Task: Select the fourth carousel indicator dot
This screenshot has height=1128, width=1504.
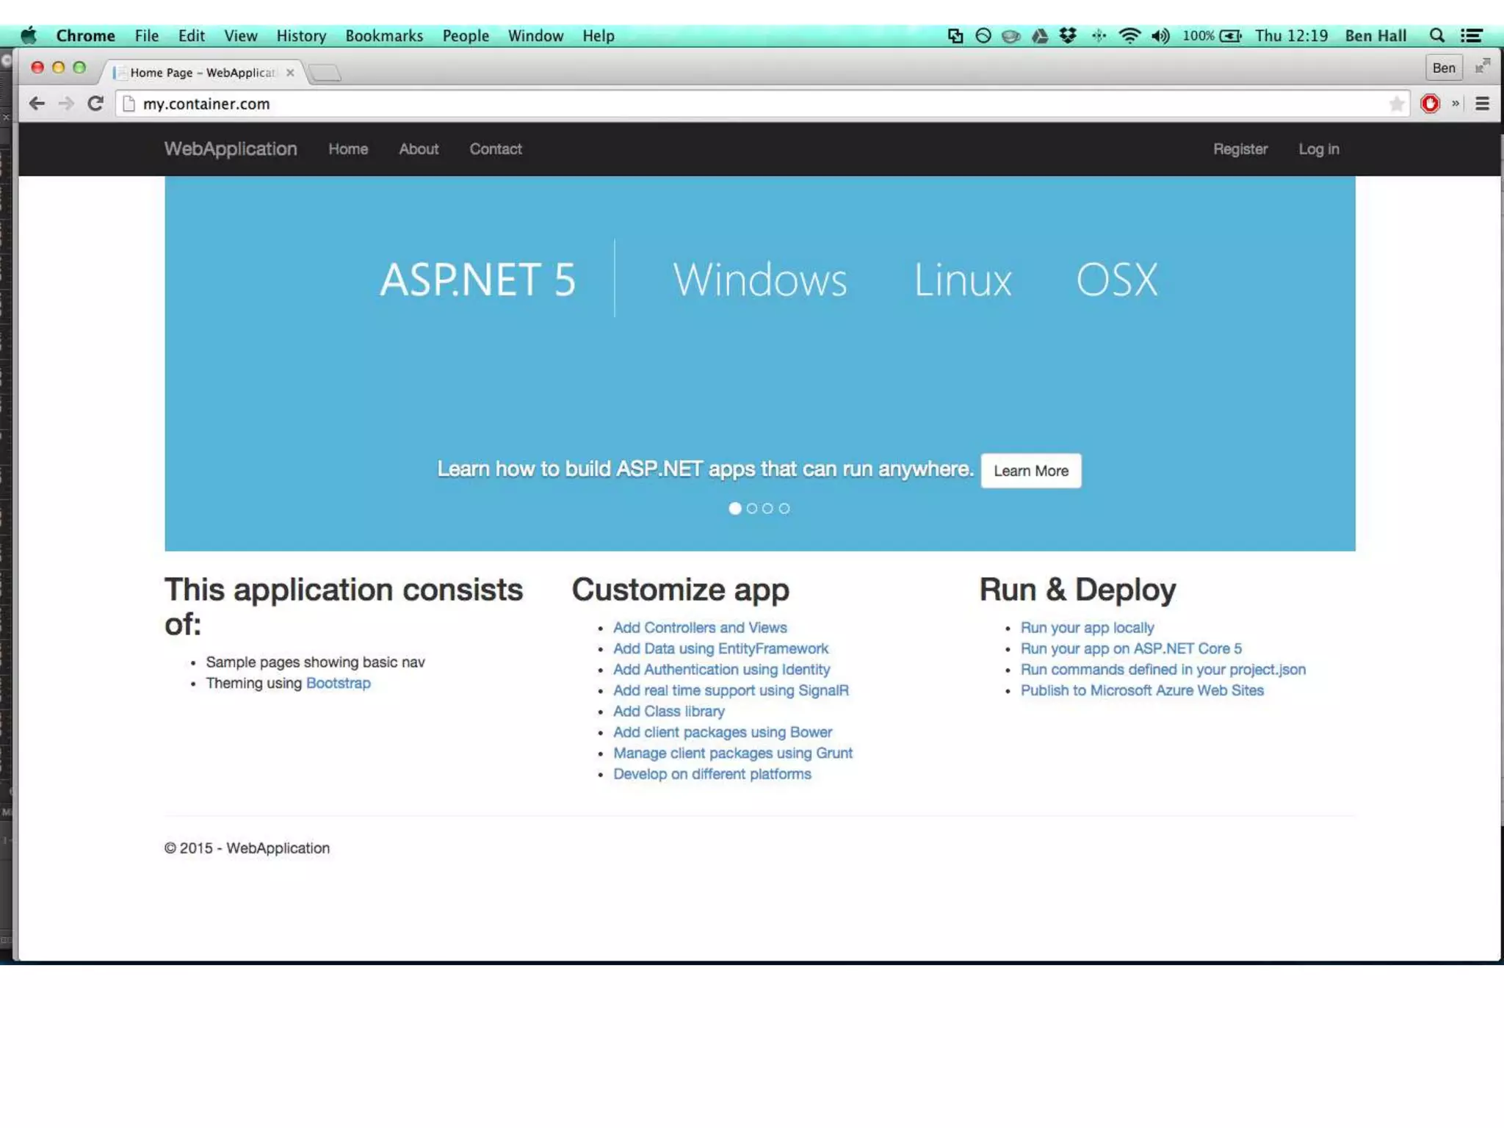Action: [784, 508]
